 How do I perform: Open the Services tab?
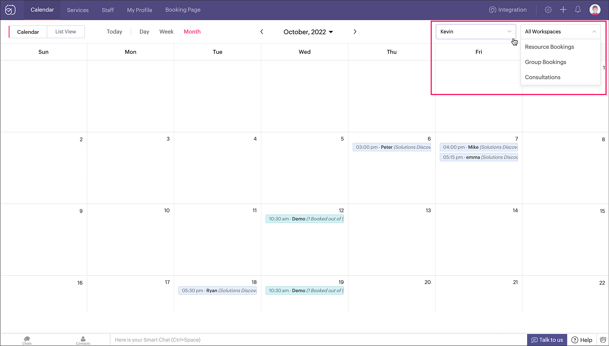click(78, 10)
